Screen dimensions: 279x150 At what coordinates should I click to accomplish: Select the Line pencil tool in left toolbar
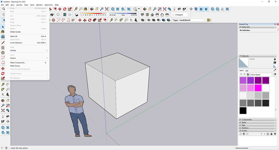coord(3,43)
